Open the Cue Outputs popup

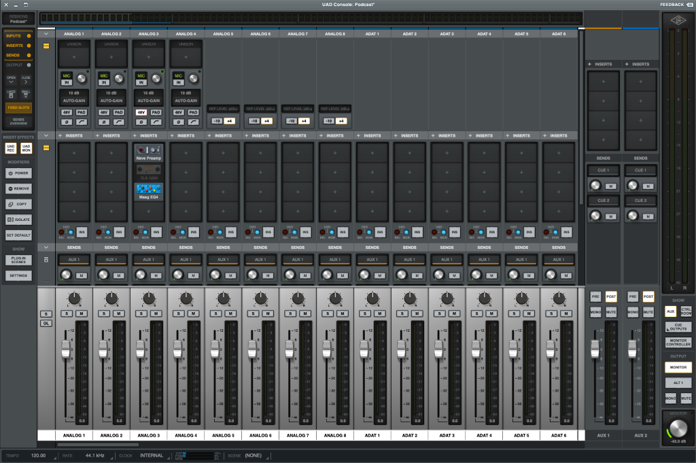[x=678, y=327]
